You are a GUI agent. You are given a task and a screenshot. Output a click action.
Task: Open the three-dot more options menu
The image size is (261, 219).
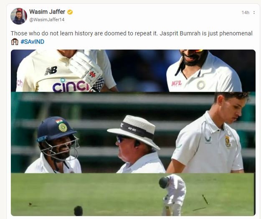[254, 12]
